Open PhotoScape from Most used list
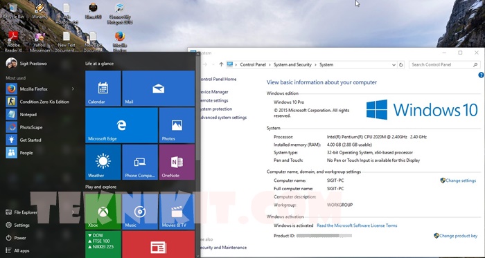The height and width of the screenshot is (258, 485). pos(40,127)
